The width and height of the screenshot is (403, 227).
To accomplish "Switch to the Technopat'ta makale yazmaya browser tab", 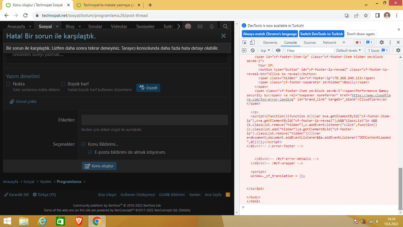I will 108,5.
